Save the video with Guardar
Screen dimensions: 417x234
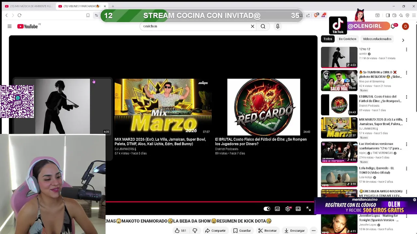point(242,230)
